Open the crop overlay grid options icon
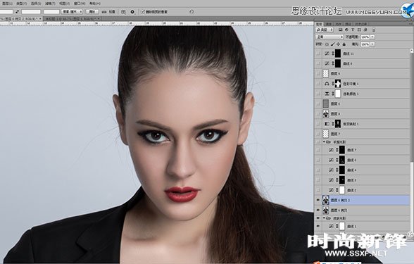Viewport: 414px width, 264px height. click(x=123, y=12)
